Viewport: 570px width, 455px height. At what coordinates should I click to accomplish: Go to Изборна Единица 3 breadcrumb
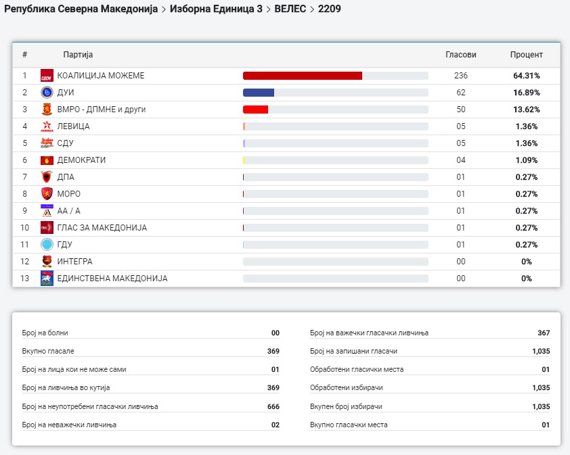[216, 9]
